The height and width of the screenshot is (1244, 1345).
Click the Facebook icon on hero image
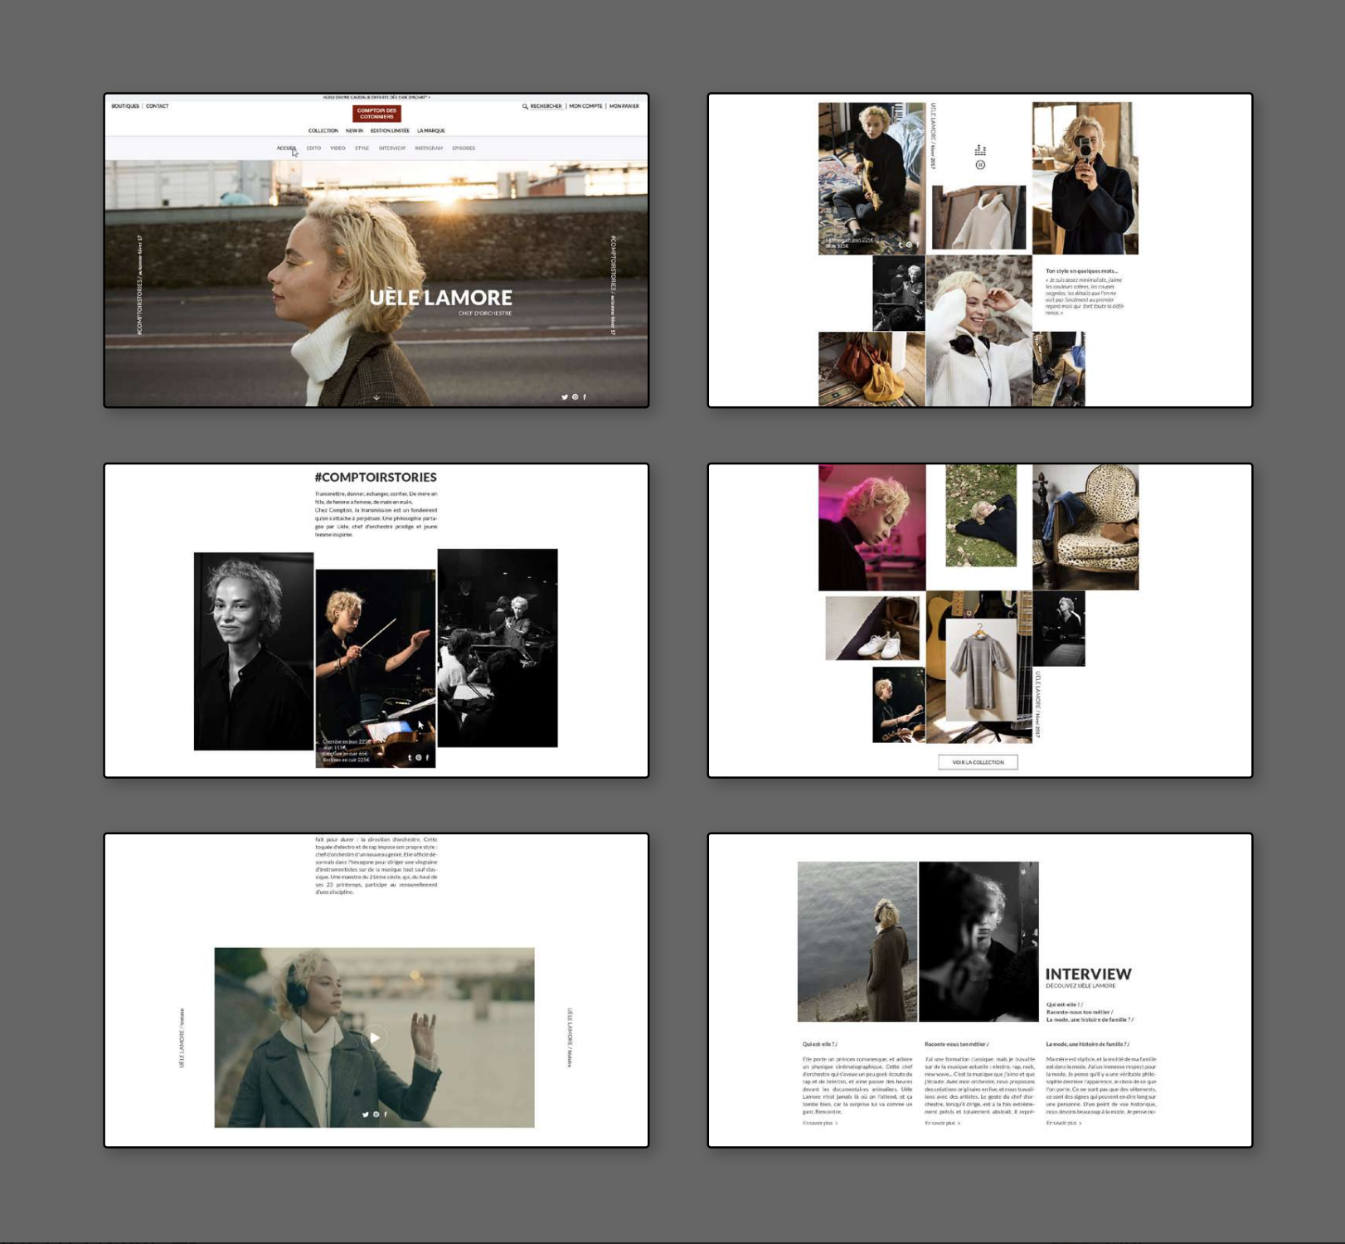click(585, 397)
